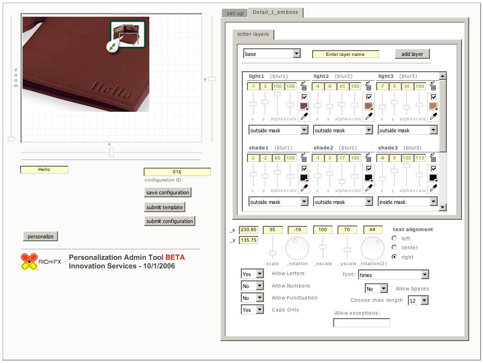483x363 pixels.
Task: Click the configuration ID field 01fj
Action: [x=177, y=172]
